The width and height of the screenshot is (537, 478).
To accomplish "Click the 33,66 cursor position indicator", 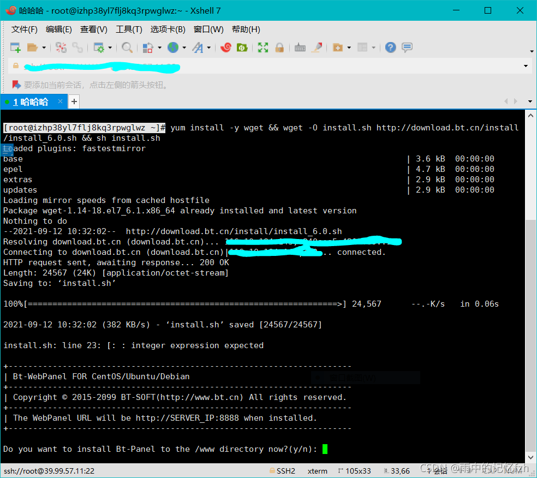I will (x=397, y=471).
